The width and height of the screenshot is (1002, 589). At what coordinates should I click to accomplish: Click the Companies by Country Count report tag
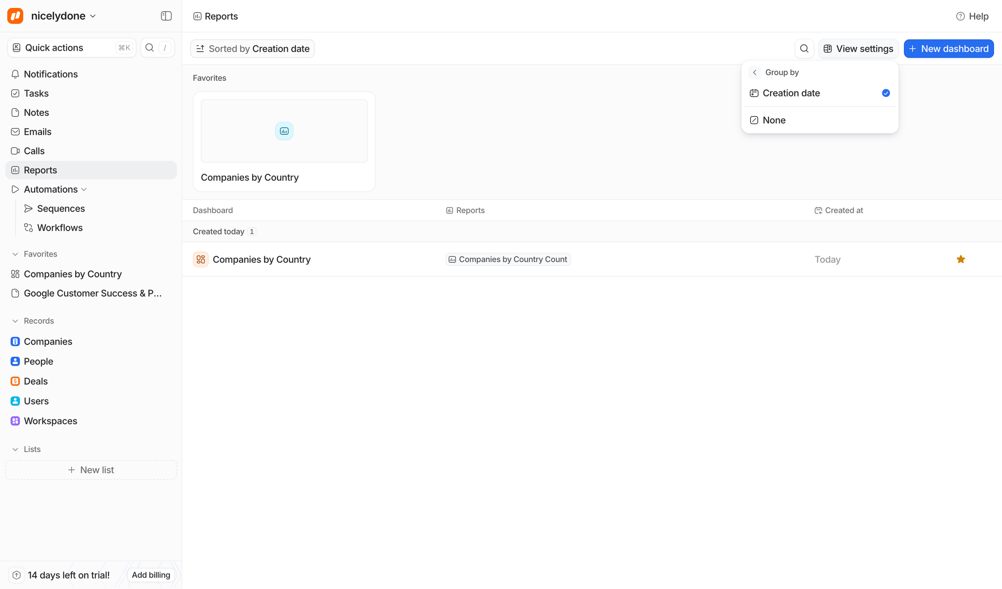tap(508, 259)
